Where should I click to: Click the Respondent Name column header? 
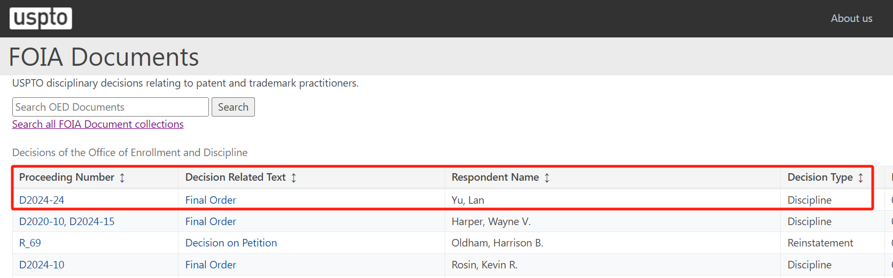495,177
